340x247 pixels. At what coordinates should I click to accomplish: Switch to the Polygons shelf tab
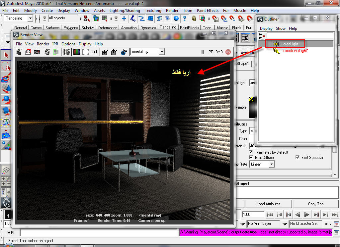tap(70, 28)
